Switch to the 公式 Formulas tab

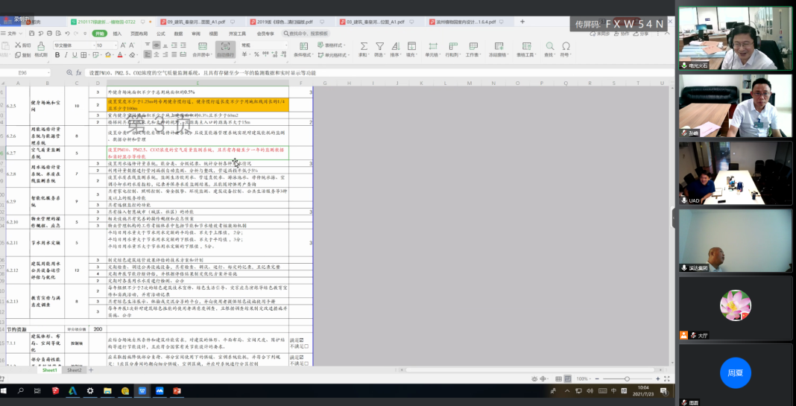click(x=161, y=34)
